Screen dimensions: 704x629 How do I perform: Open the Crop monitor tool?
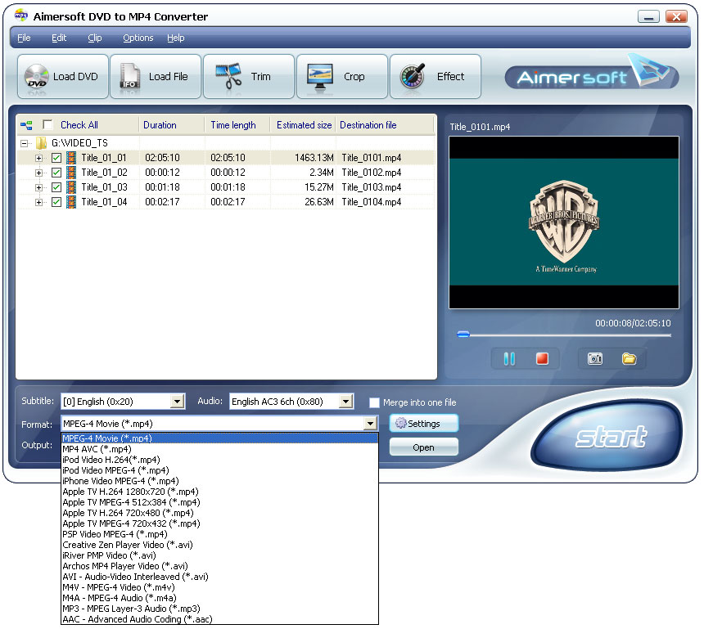click(x=320, y=76)
